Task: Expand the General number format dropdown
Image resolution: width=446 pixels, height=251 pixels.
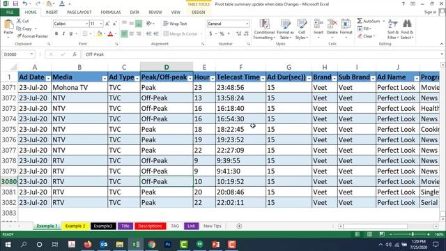Action: pos(247,24)
